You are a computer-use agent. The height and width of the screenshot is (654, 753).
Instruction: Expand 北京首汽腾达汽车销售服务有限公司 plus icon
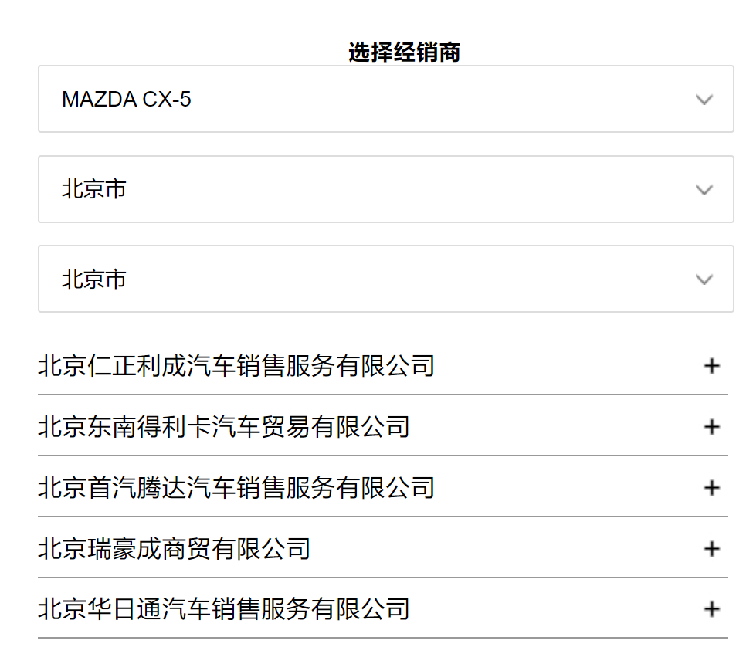click(711, 488)
